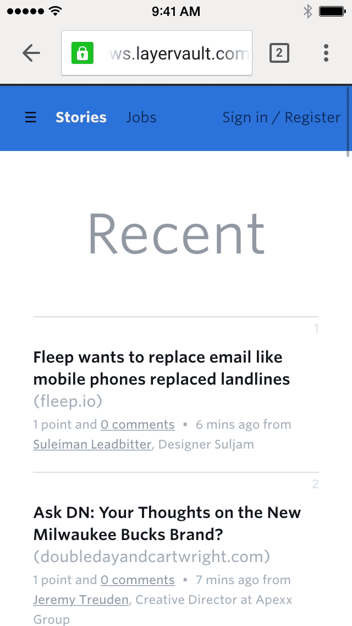Image resolution: width=352 pixels, height=626 pixels.
Task: Open comments on the Fleep story
Action: tap(137, 425)
